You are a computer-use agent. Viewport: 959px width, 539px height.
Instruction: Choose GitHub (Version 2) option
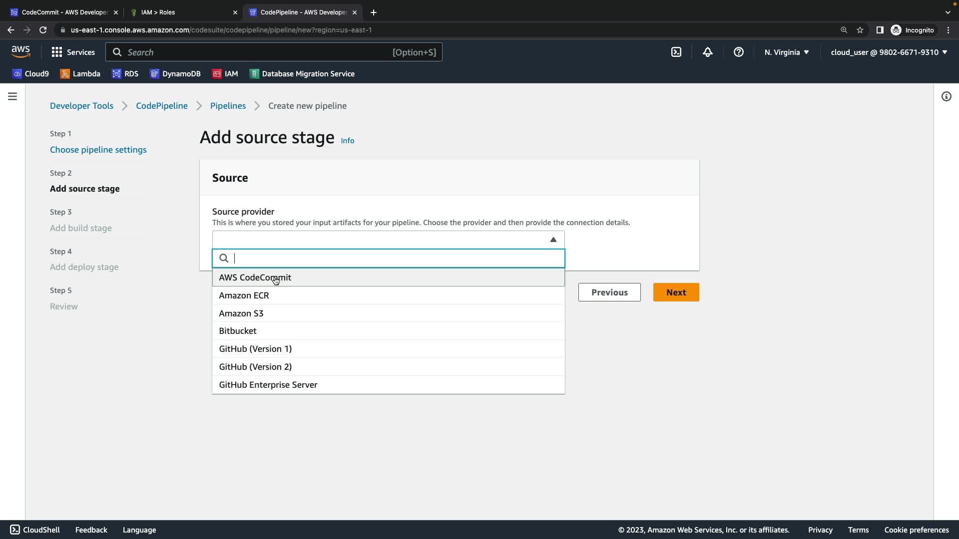coord(255,367)
